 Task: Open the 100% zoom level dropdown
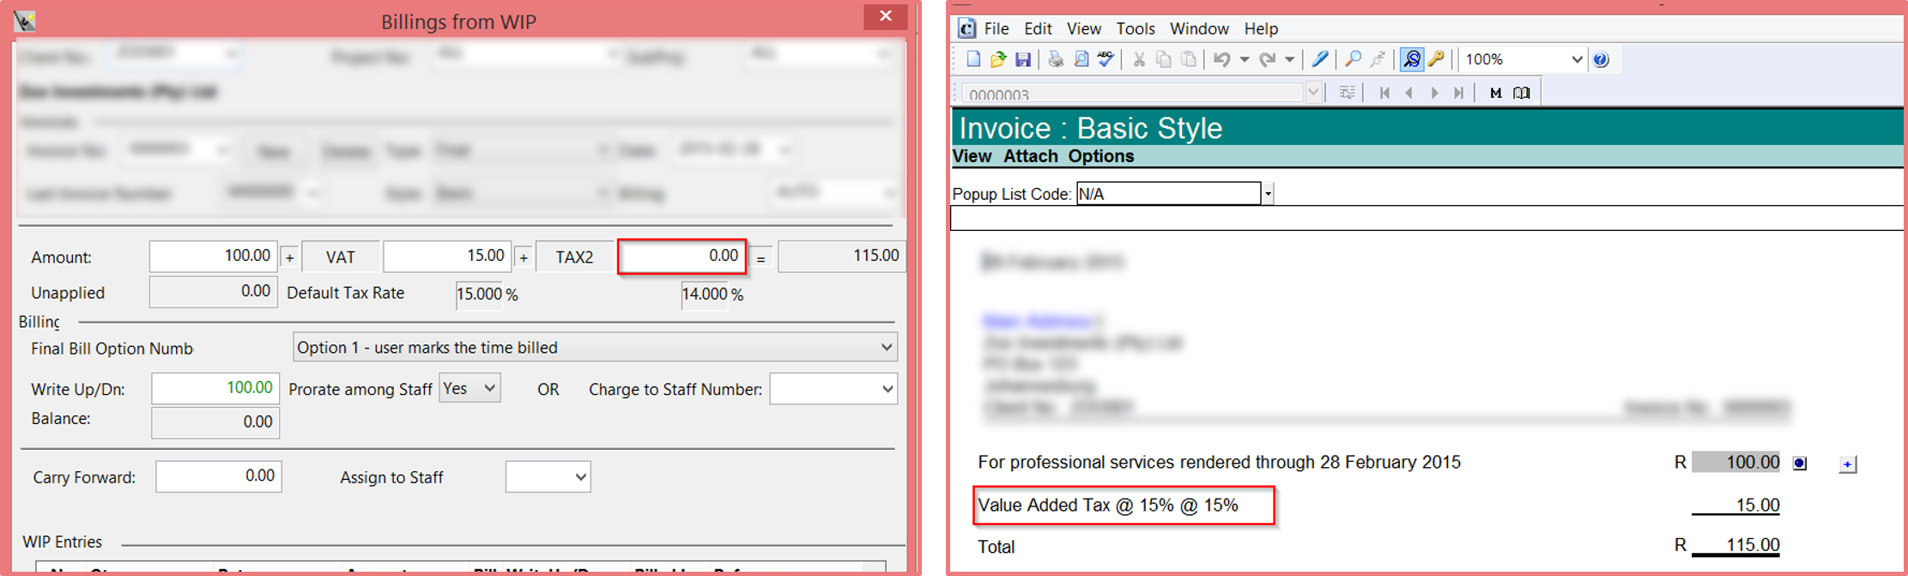click(x=1576, y=59)
